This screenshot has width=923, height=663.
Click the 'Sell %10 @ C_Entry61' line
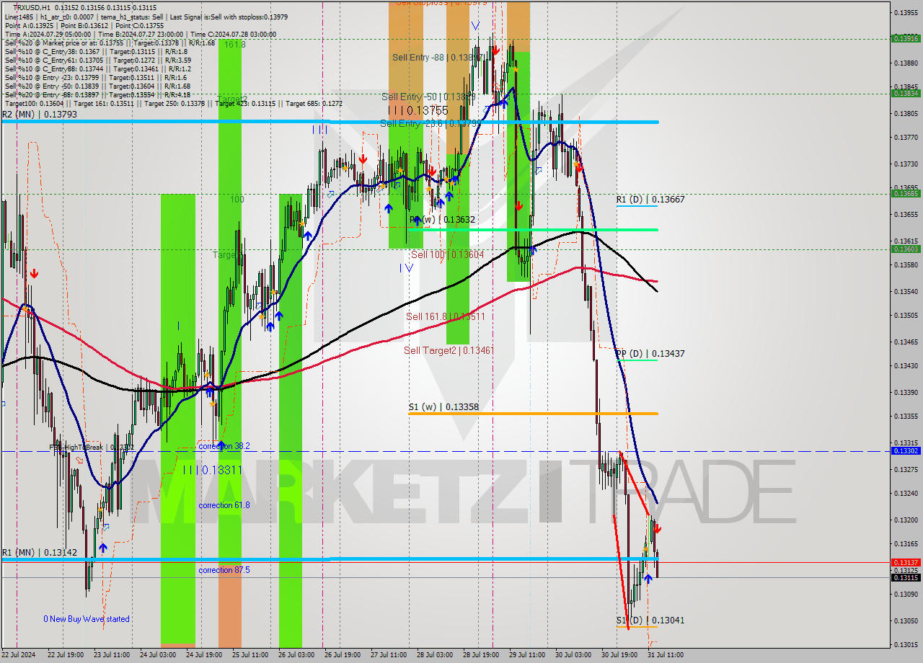97,60
